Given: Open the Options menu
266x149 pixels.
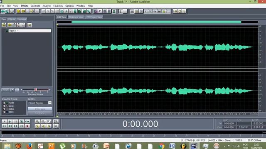Looking at the screenshot, I should coord(69,6).
